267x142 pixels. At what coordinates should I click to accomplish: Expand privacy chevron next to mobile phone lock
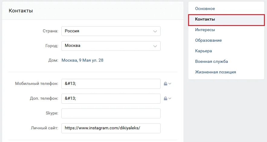click(170, 84)
